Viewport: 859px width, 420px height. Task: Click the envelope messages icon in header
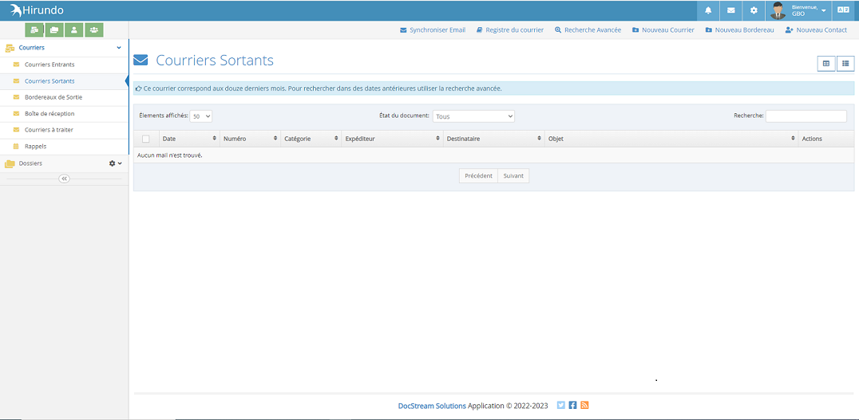click(730, 10)
